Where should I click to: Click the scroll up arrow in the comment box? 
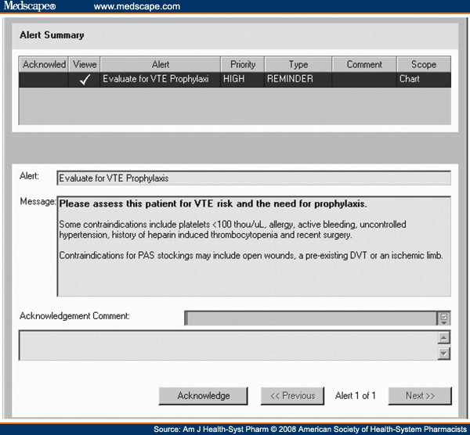click(x=444, y=338)
